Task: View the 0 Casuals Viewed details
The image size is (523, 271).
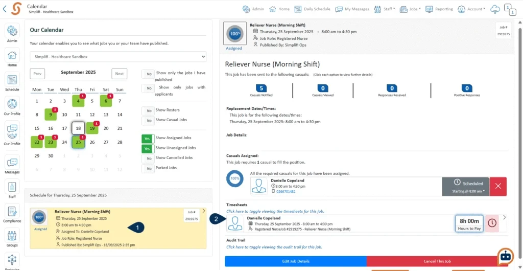Action: pos(323,91)
